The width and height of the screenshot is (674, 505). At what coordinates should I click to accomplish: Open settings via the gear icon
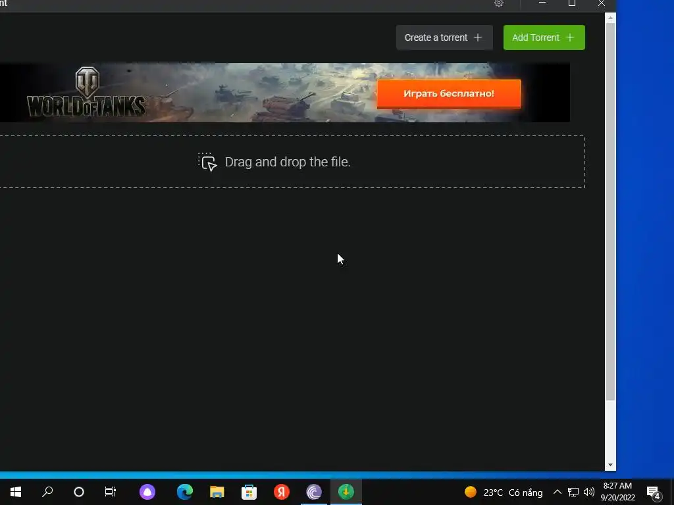click(499, 3)
